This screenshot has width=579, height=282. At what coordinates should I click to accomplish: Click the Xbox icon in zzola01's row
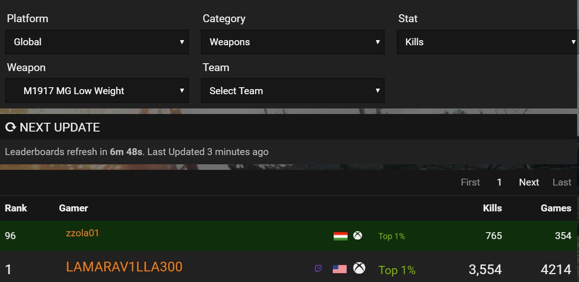coord(358,235)
